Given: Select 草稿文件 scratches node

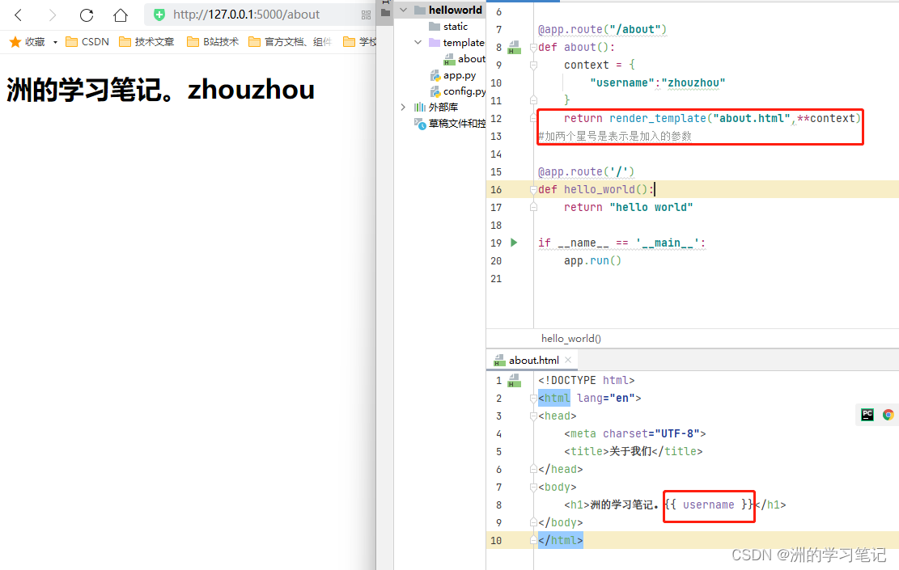Looking at the screenshot, I should coord(450,123).
